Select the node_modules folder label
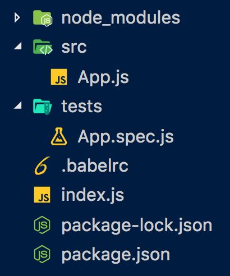Screen dimensions: 230x276 (x=121, y=19)
